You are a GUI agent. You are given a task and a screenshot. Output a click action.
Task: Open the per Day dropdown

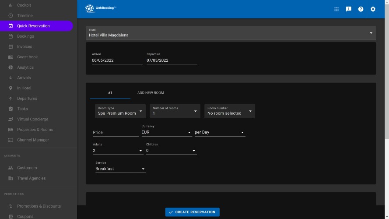(x=220, y=132)
